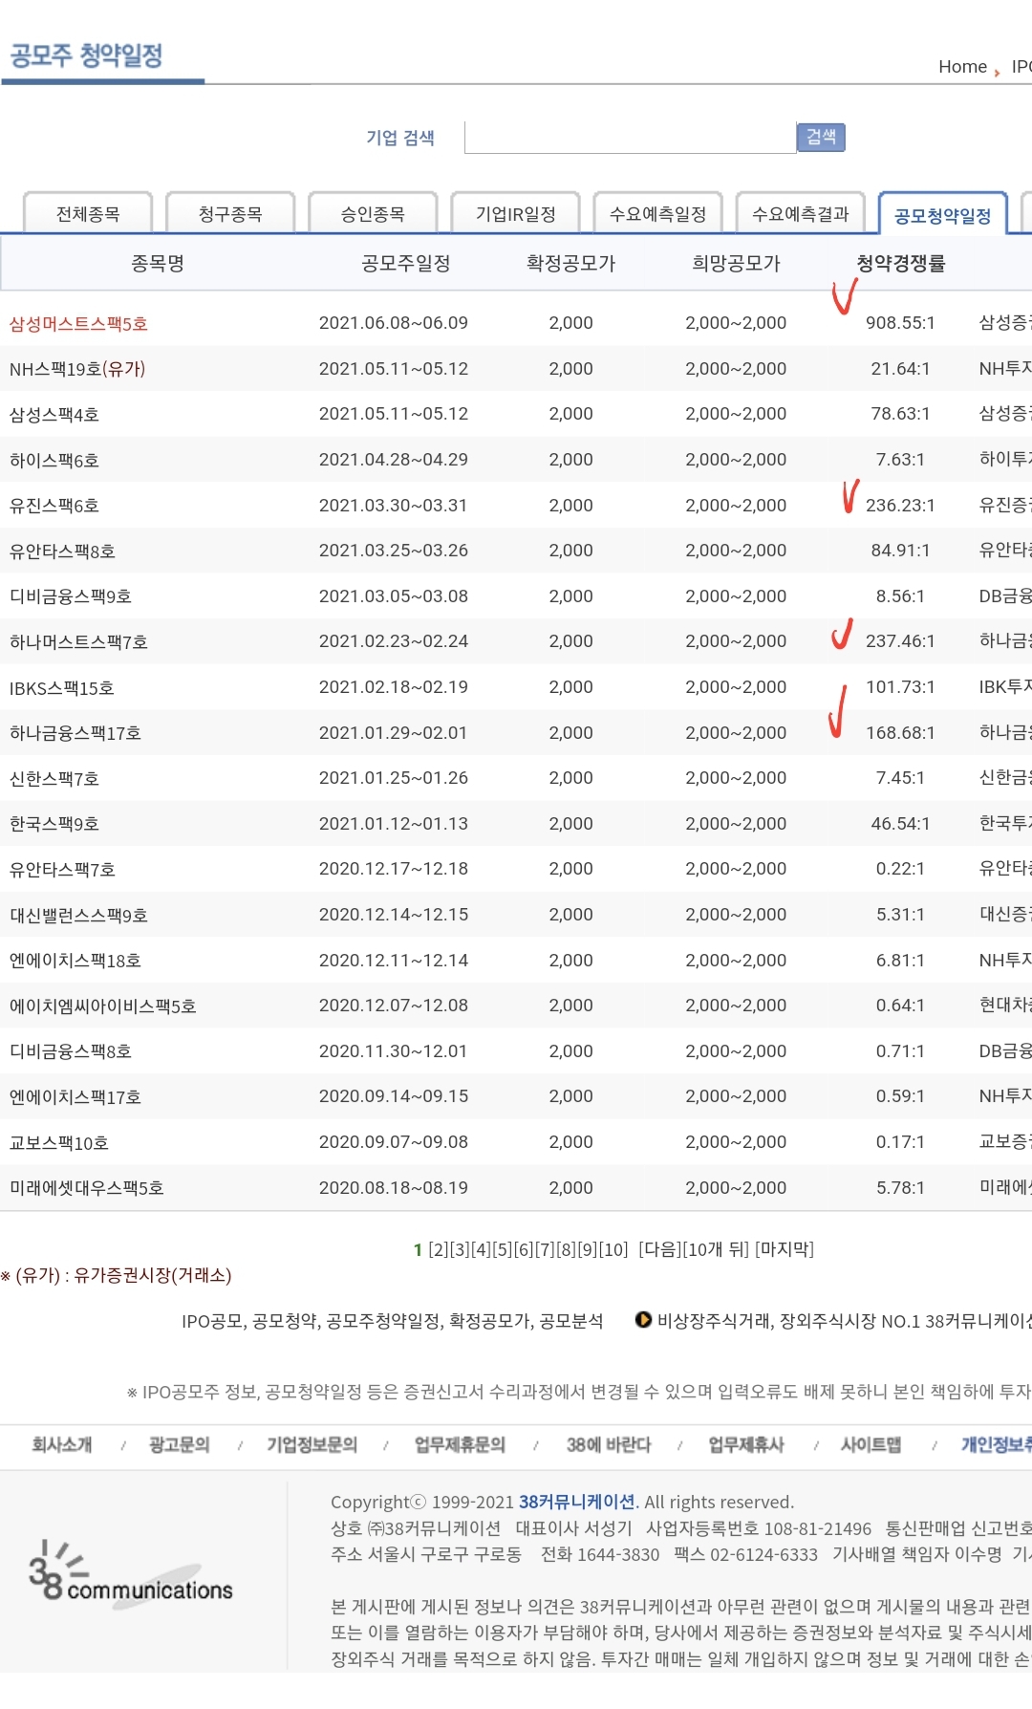Open 엔에이치스팩17호 stock link

click(x=75, y=1096)
